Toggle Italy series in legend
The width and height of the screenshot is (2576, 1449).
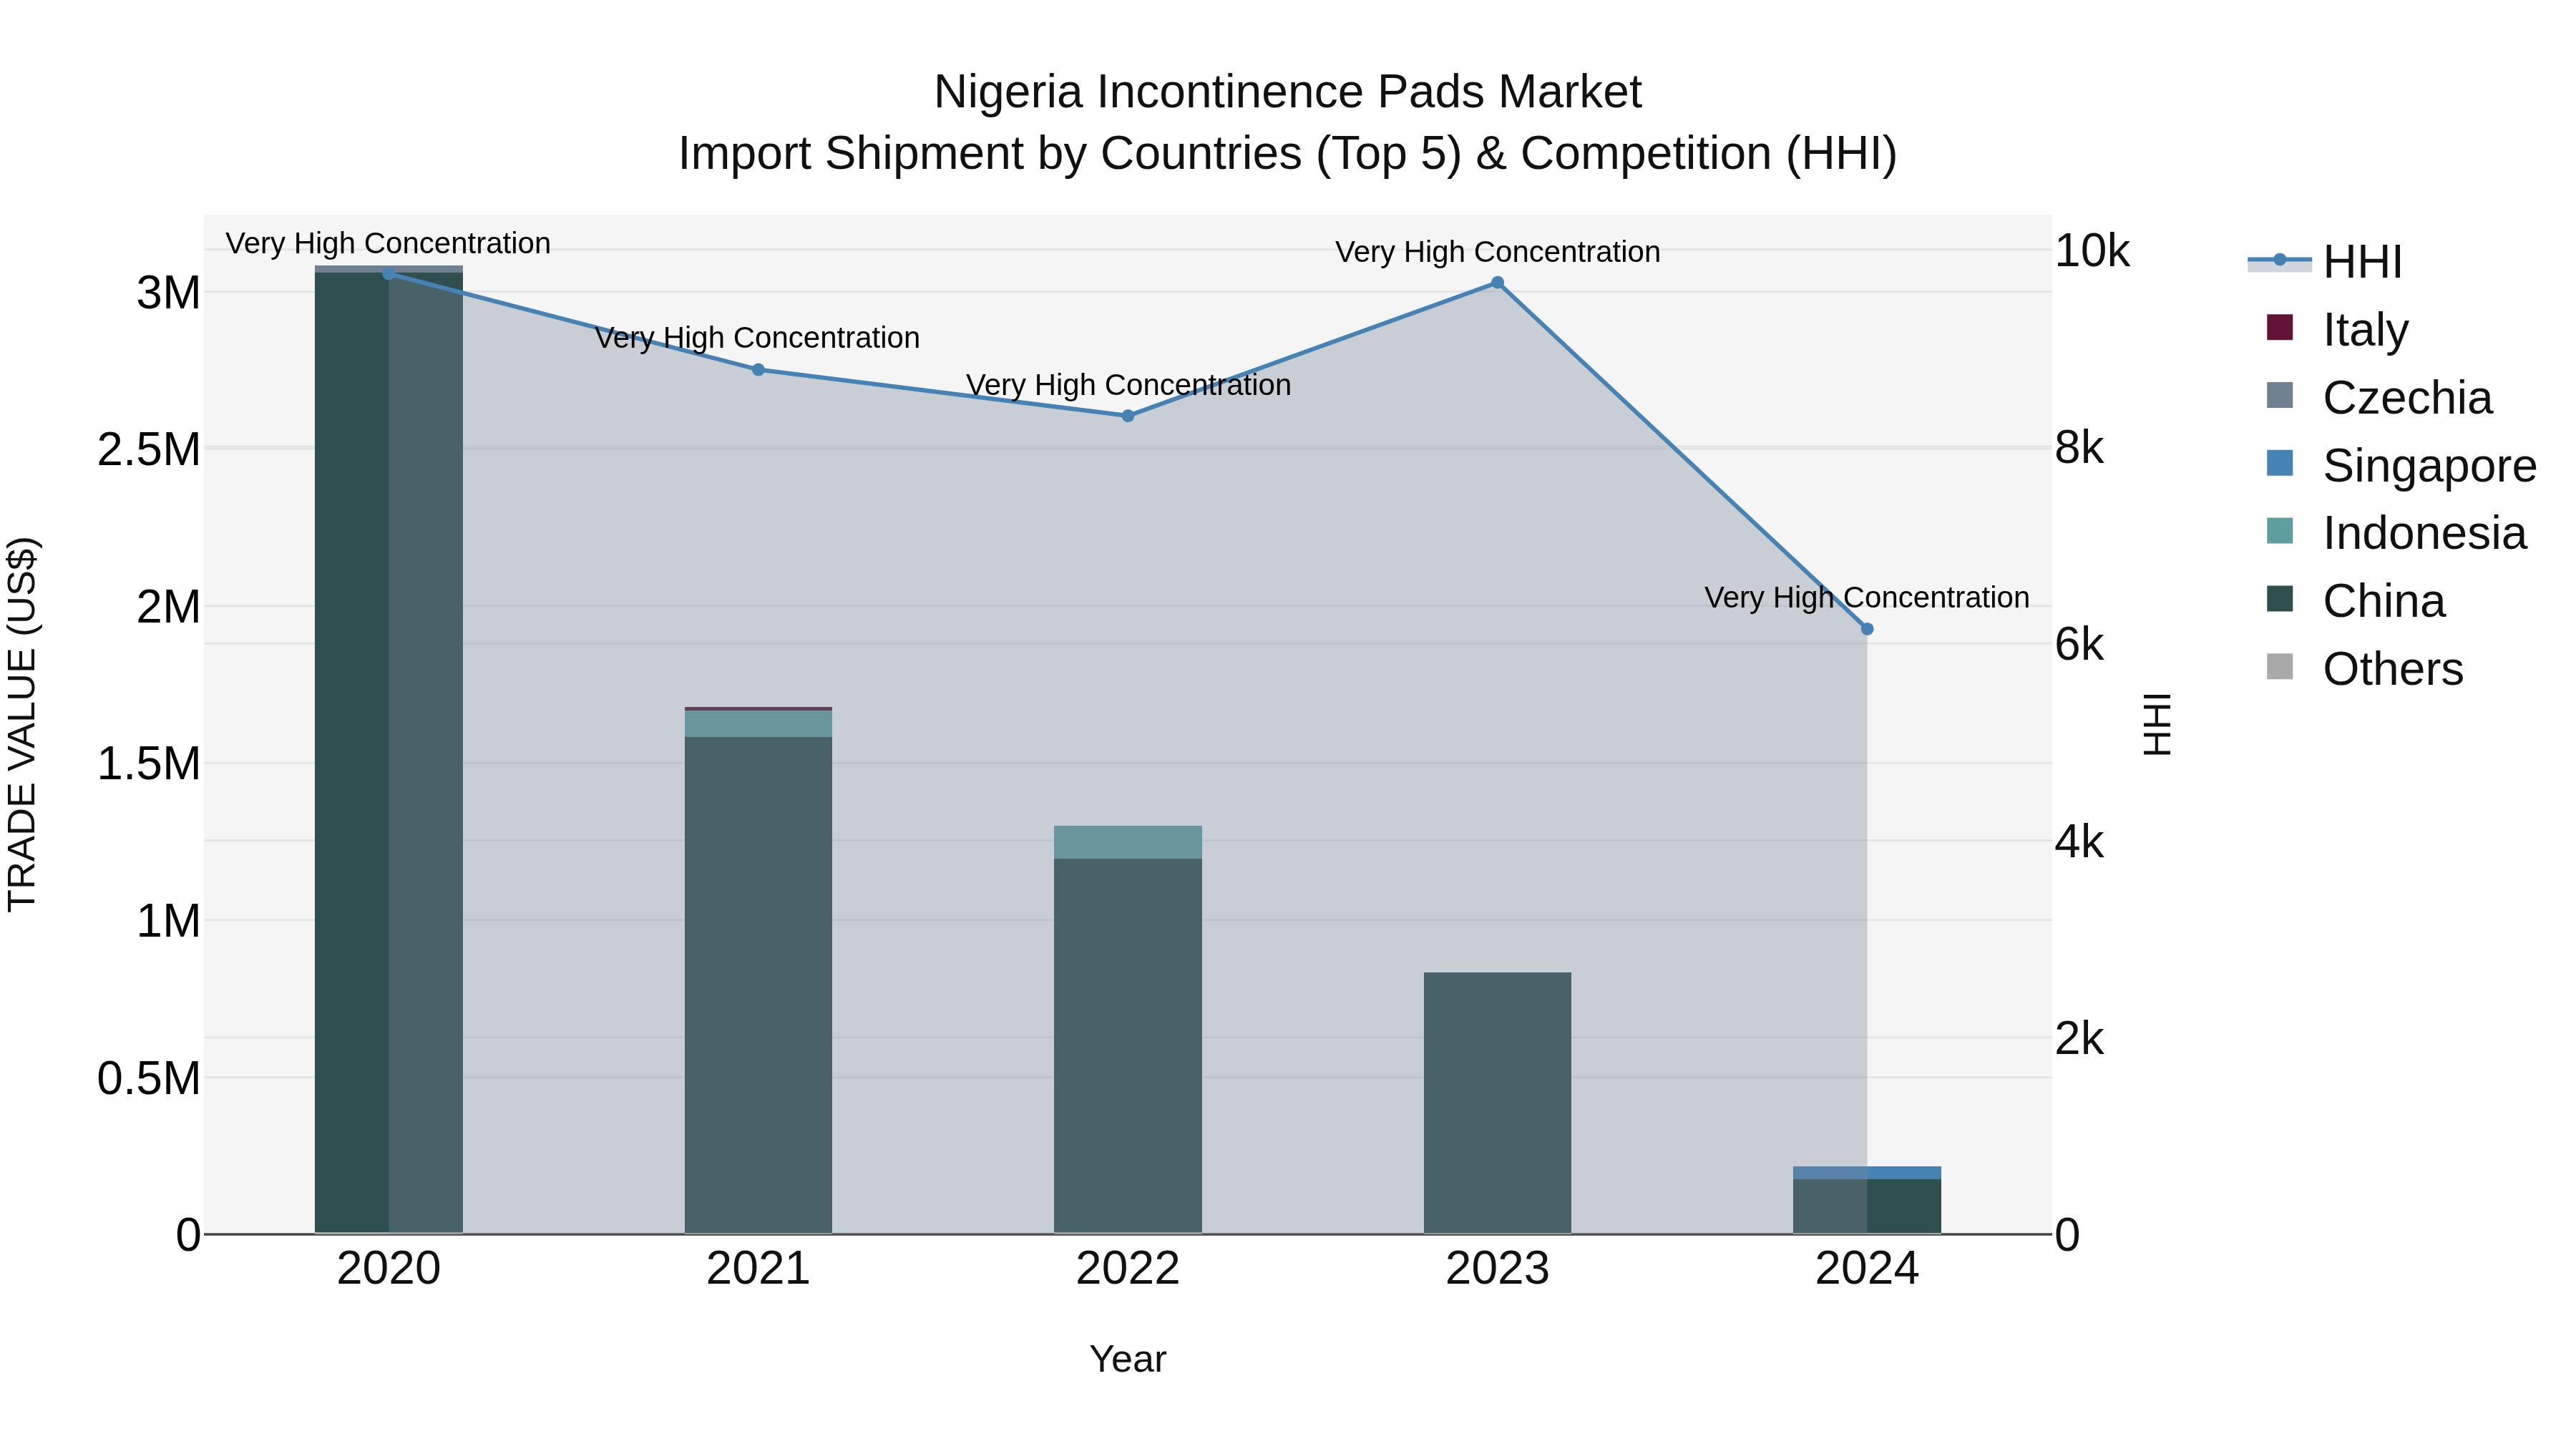(x=2337, y=329)
